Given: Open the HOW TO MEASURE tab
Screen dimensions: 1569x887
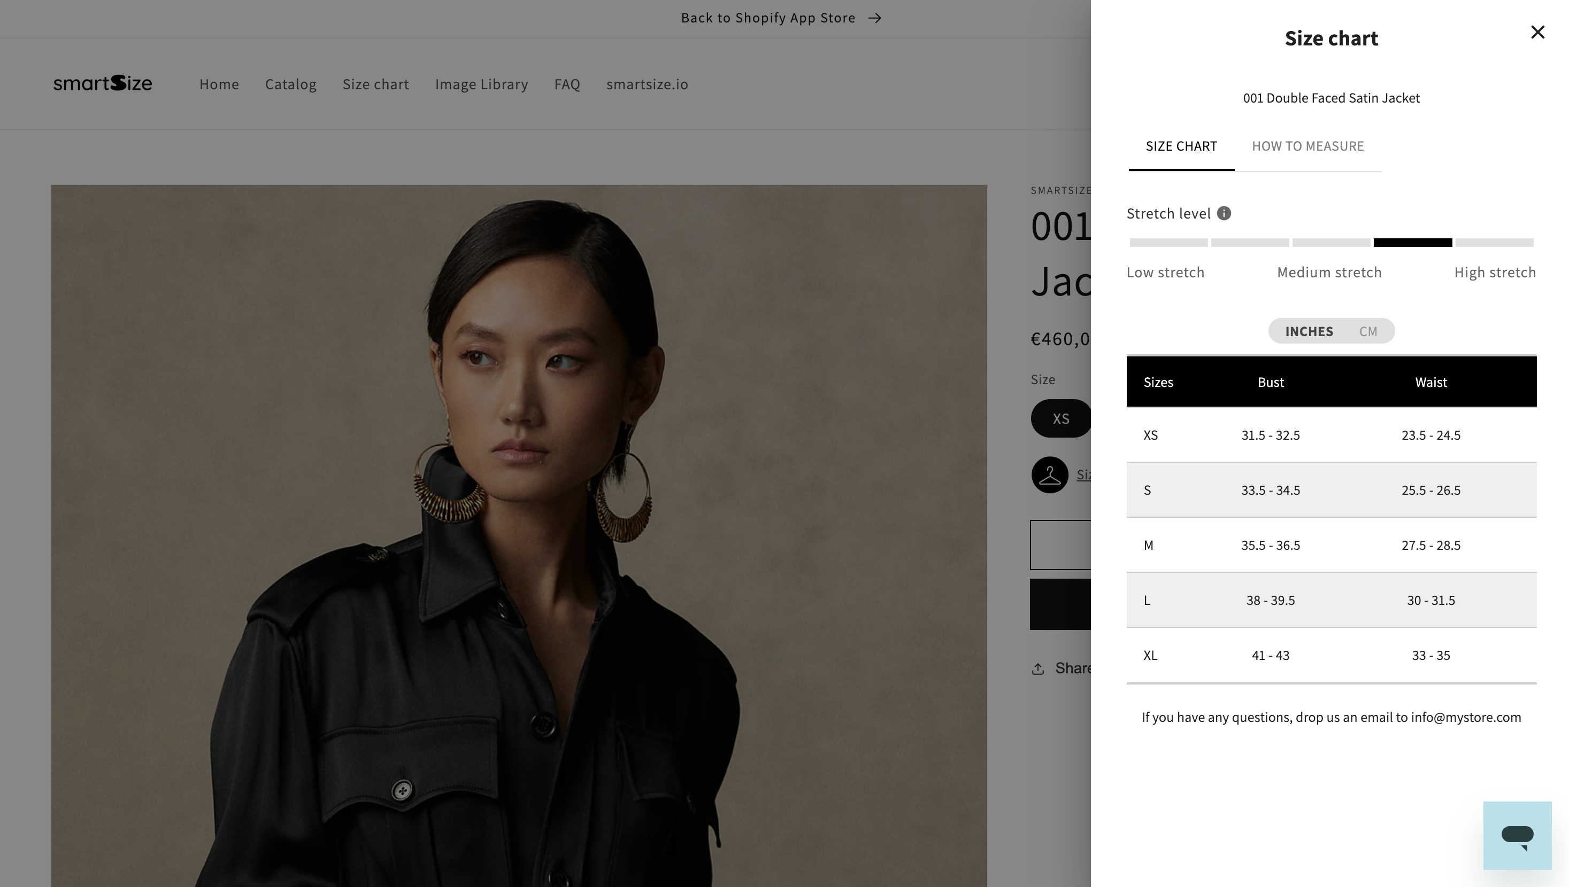Looking at the screenshot, I should pyautogui.click(x=1307, y=146).
